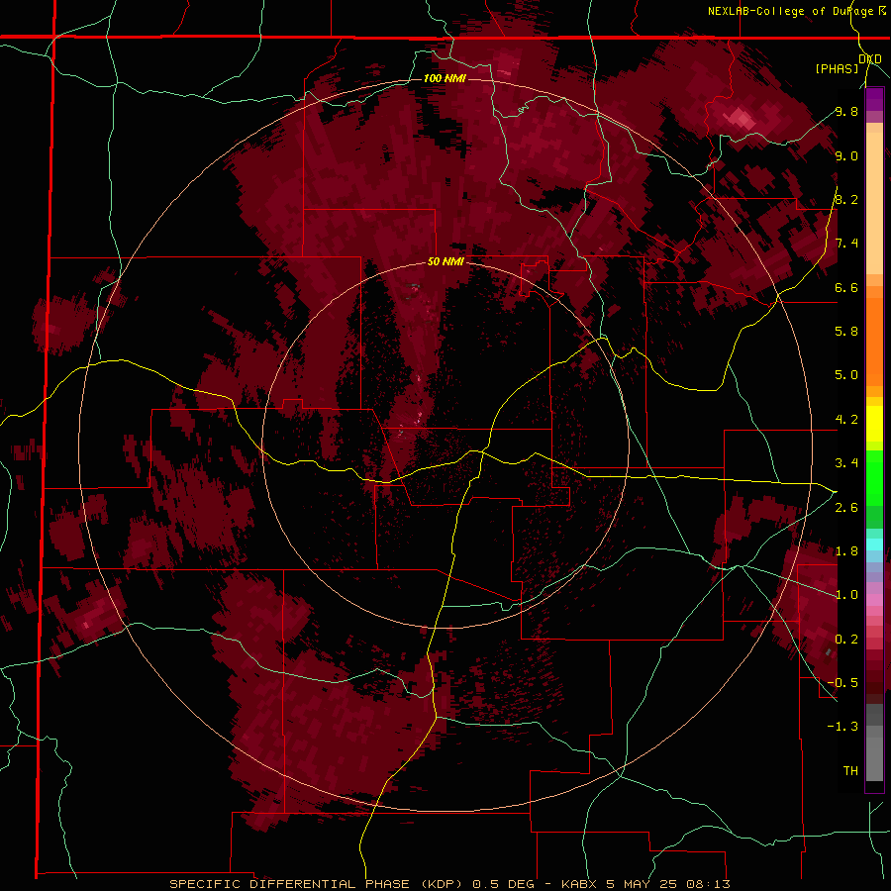
Task: Click the 7.4 value on the color scale
Action: click(846, 244)
